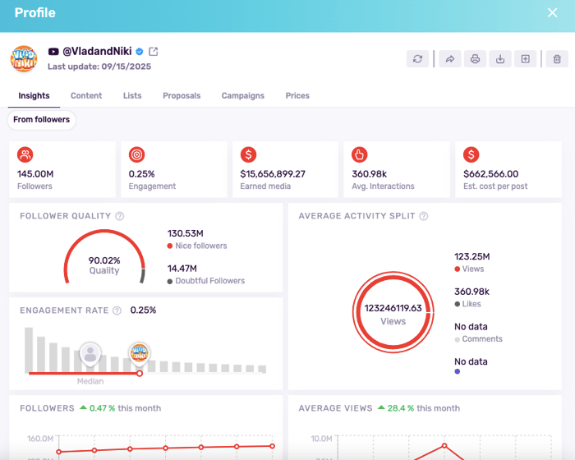Open the external link icon next to @VladandNiki
575x460 pixels.
pos(154,52)
